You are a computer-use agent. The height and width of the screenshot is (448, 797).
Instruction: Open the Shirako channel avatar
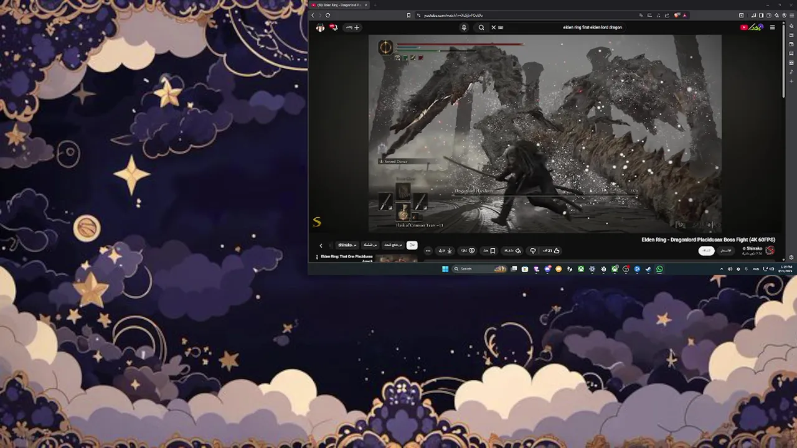[770, 250]
